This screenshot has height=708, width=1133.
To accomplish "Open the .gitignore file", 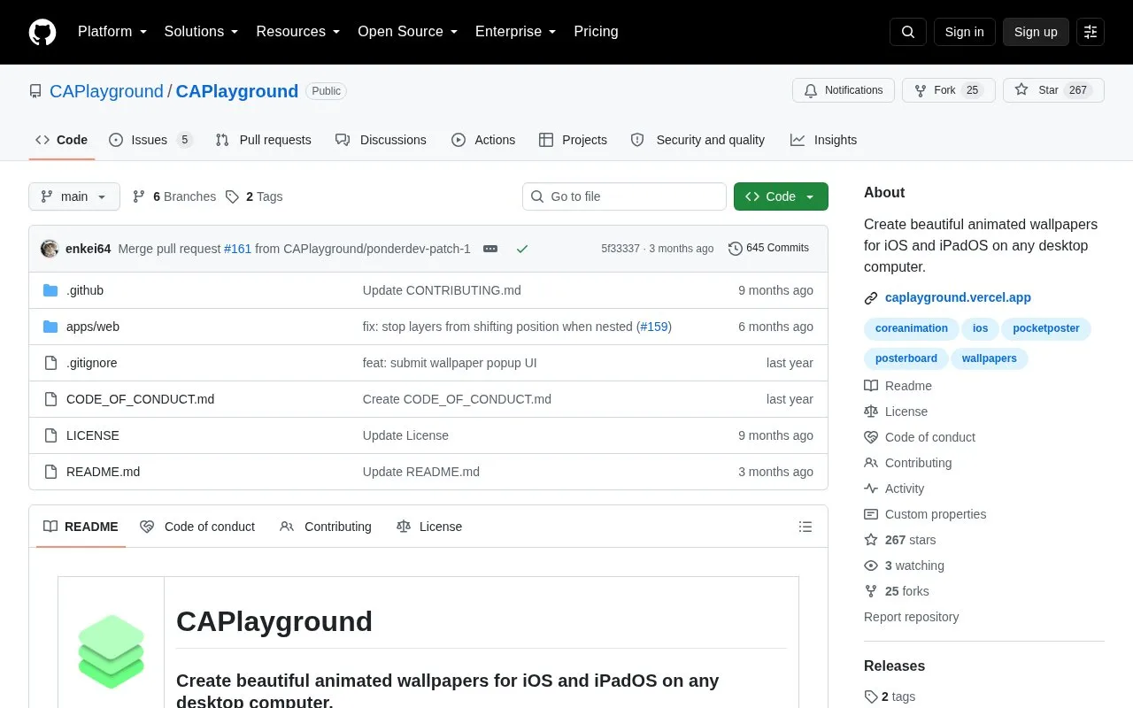I will click(92, 363).
